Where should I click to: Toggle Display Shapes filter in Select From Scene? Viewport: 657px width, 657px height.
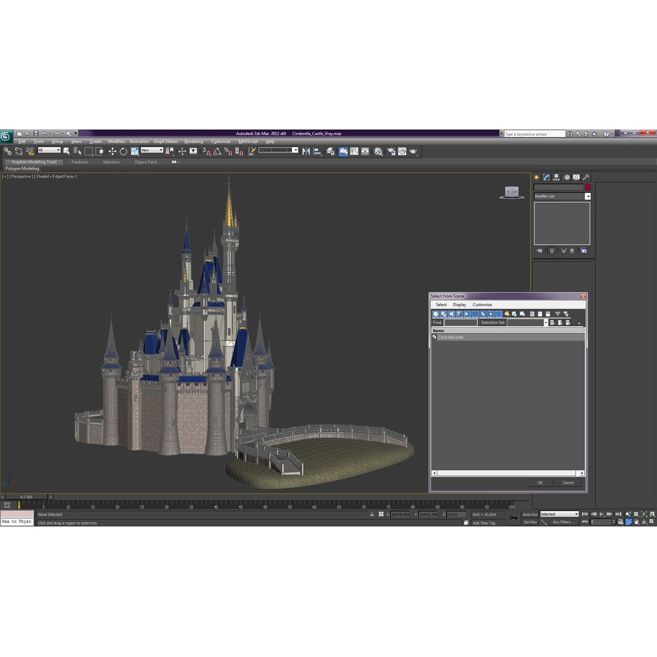[x=443, y=314]
